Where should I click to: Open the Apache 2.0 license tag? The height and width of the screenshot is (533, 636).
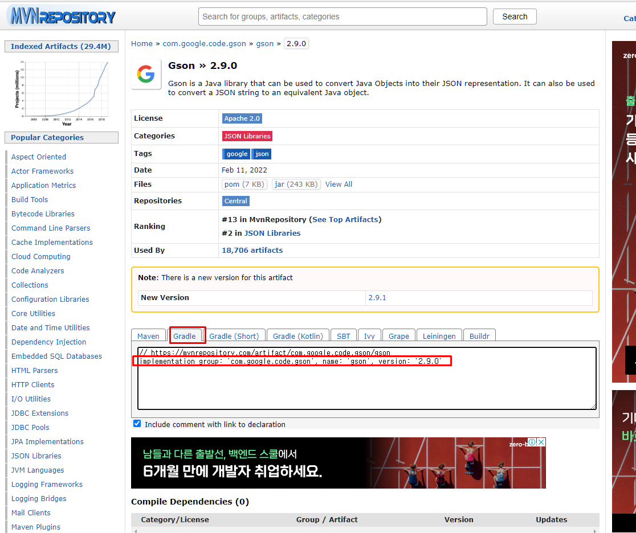(x=242, y=118)
